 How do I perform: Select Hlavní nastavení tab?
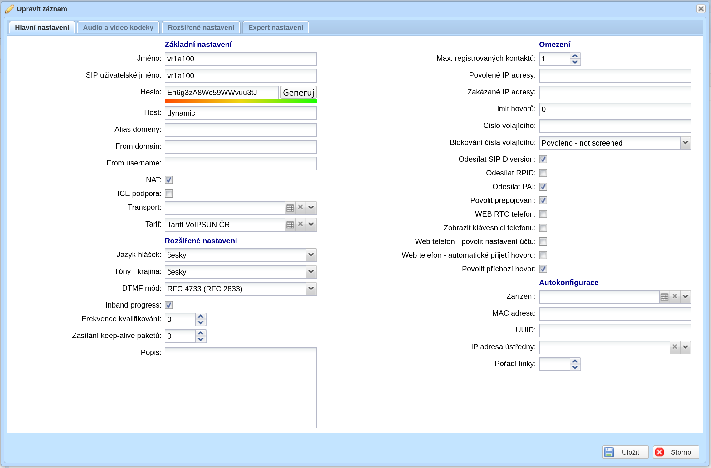click(x=42, y=27)
